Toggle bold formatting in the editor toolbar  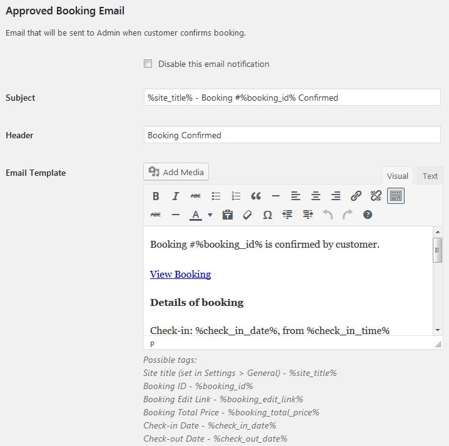coord(156,196)
